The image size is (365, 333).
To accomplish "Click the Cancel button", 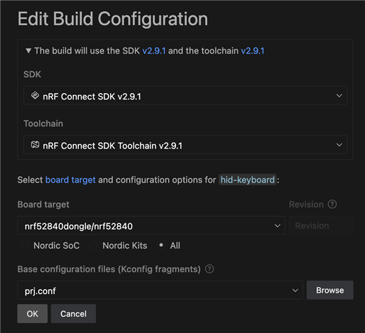I will (x=73, y=314).
